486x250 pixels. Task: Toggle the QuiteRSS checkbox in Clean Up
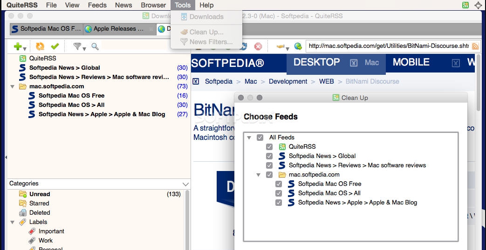pyautogui.click(x=269, y=147)
